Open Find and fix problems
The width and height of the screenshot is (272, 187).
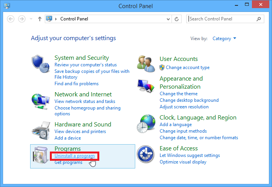pyautogui.click(x=76, y=84)
